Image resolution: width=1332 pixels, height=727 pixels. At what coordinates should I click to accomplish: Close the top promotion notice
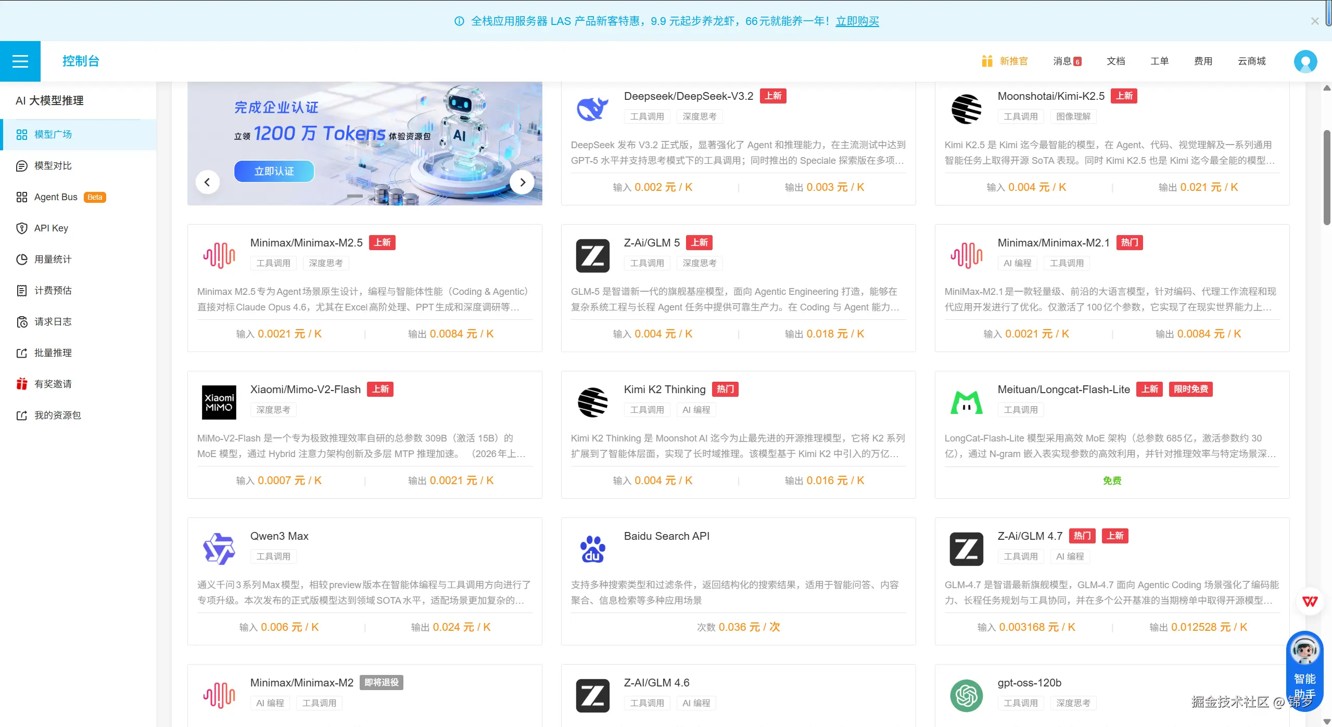pyautogui.click(x=1314, y=21)
